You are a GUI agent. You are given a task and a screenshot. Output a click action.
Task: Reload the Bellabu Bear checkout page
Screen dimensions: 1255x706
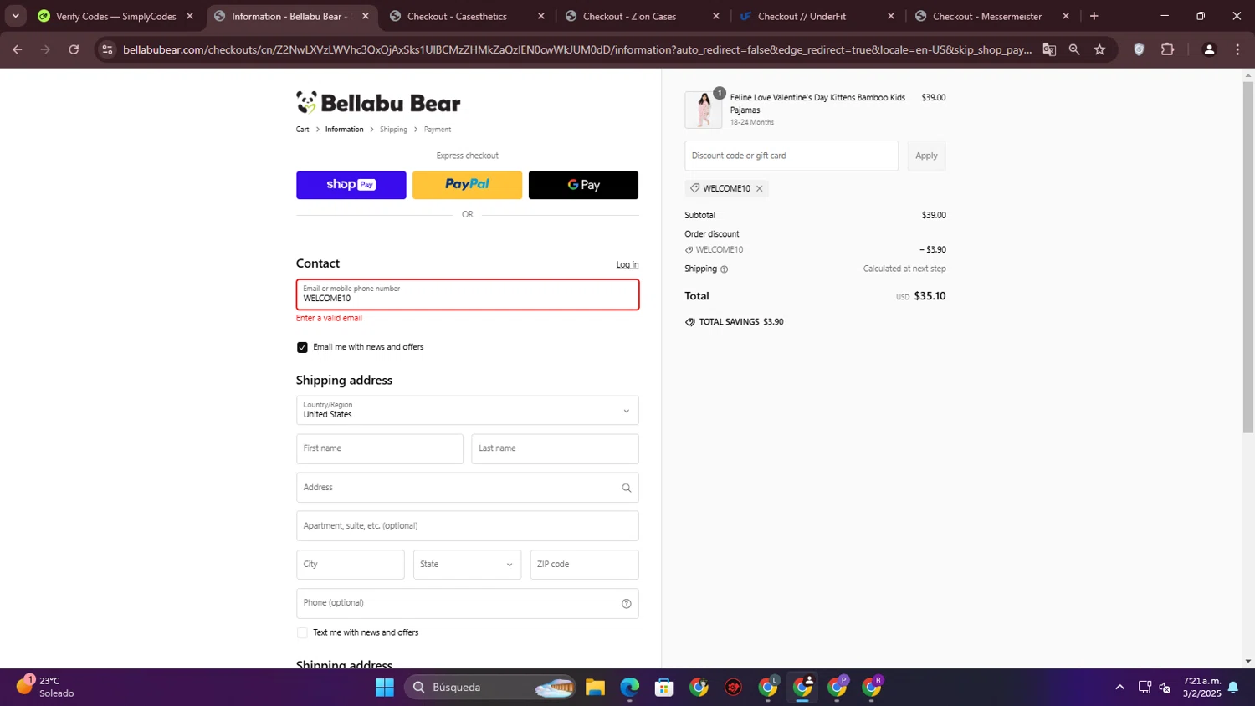(x=74, y=49)
